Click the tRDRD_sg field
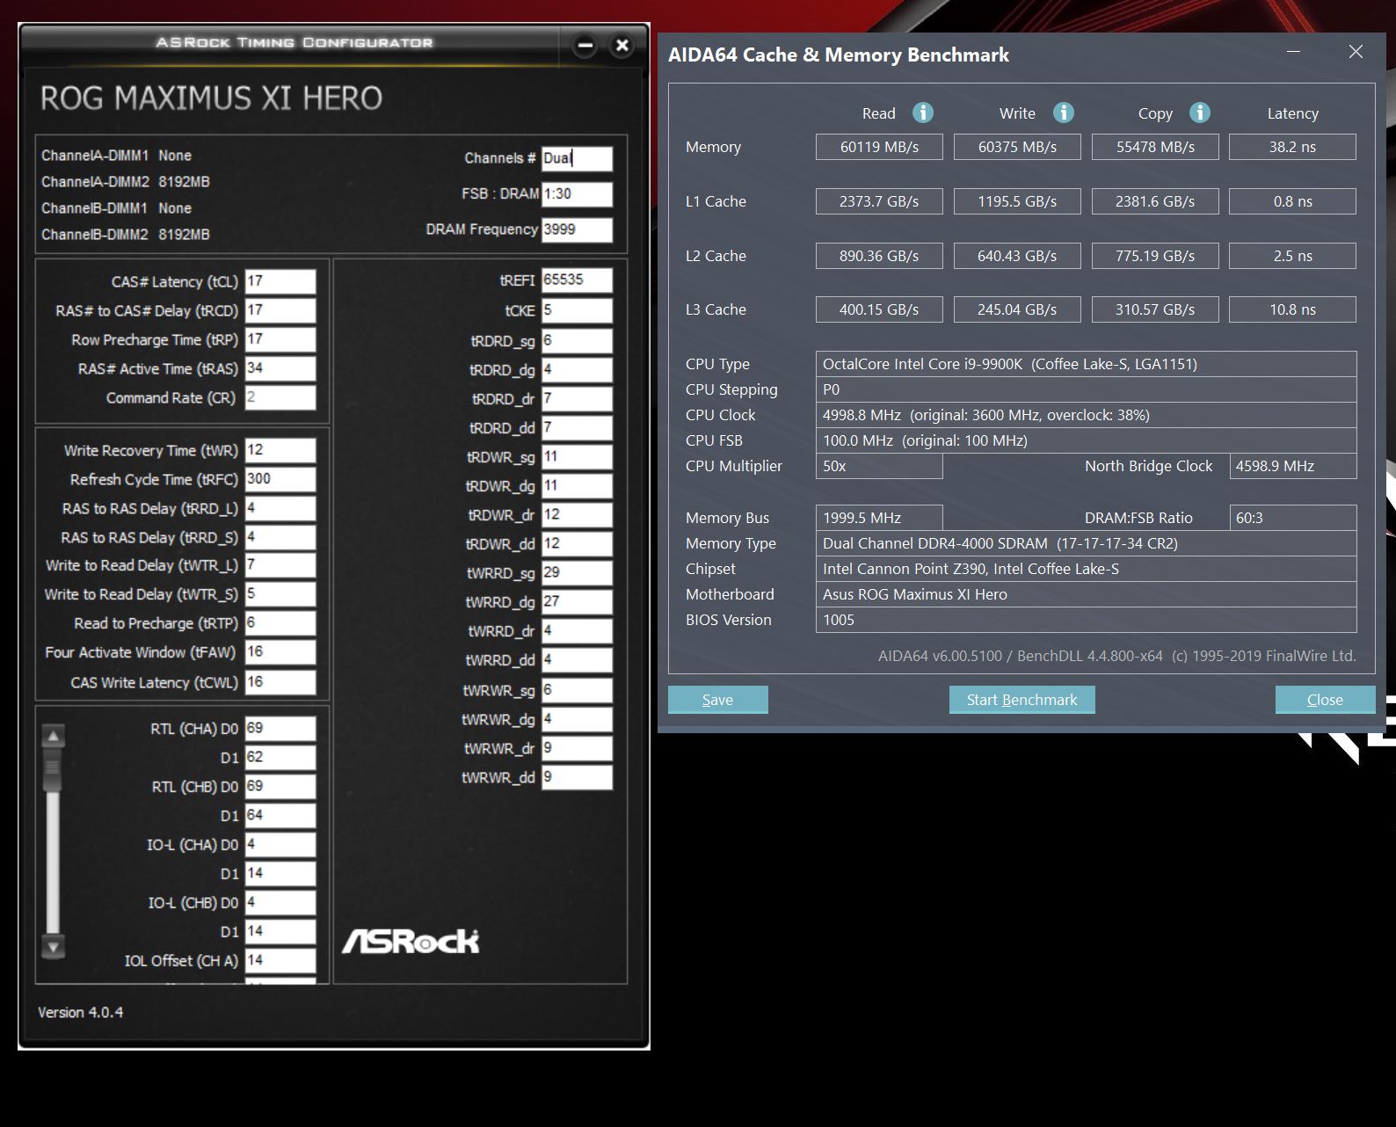The image size is (1396, 1127). (577, 341)
